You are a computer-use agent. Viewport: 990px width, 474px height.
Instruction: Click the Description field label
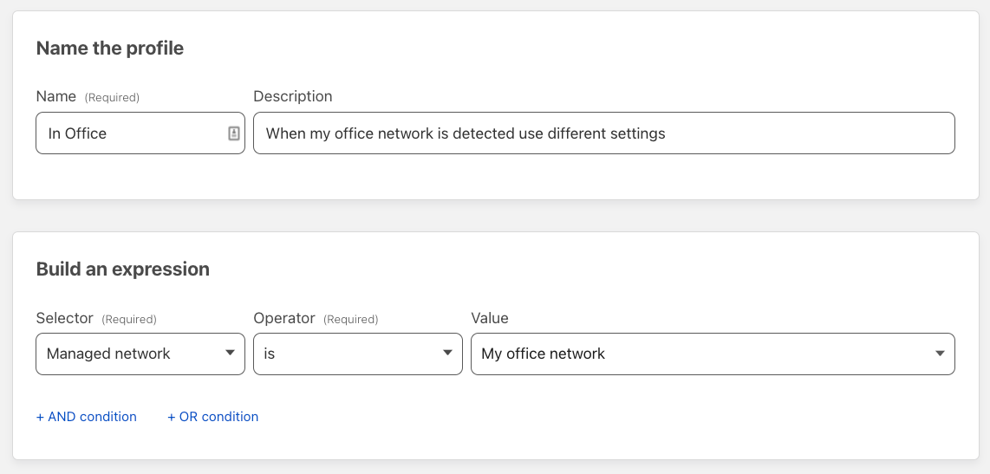pos(292,96)
